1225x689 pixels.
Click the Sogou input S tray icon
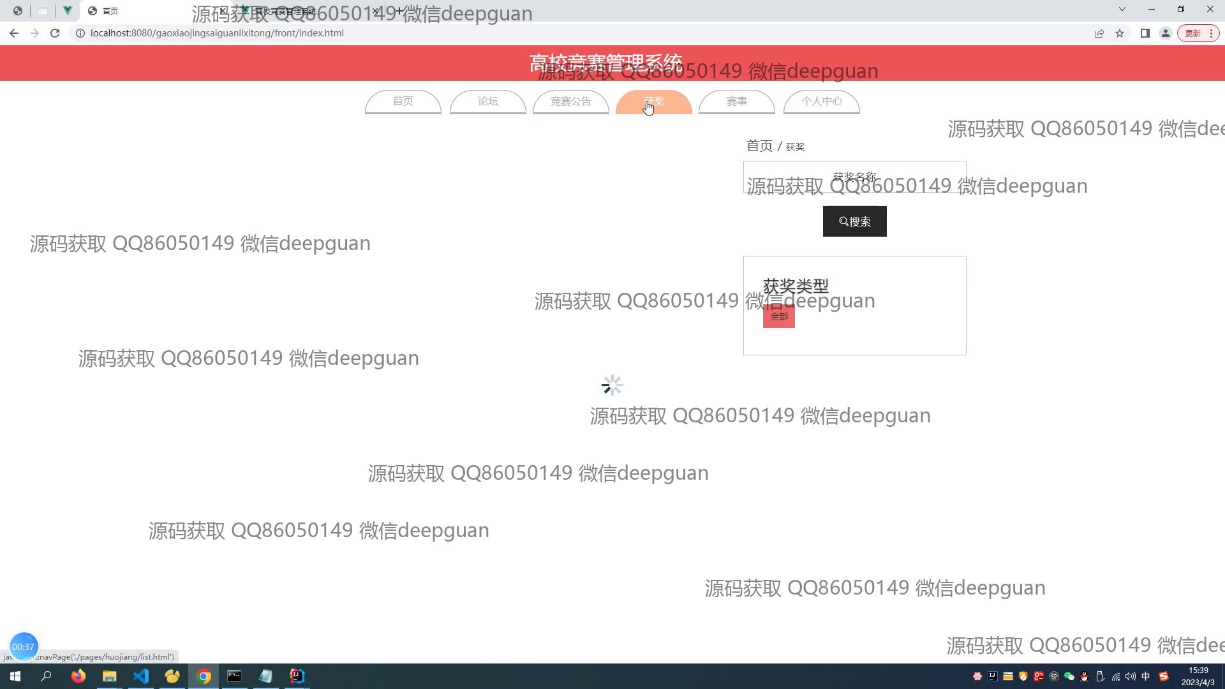click(1164, 676)
